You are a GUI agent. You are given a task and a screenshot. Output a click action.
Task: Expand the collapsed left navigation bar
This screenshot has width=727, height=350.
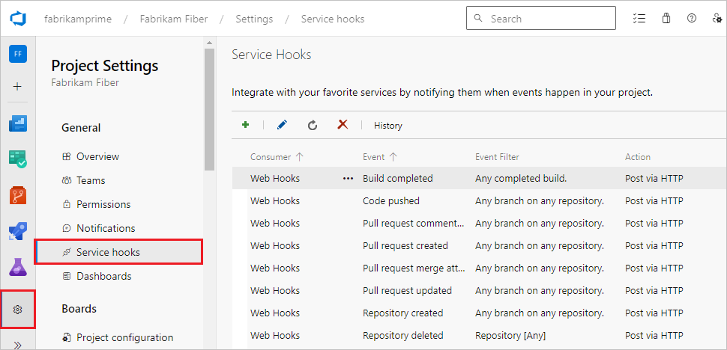[x=18, y=344]
